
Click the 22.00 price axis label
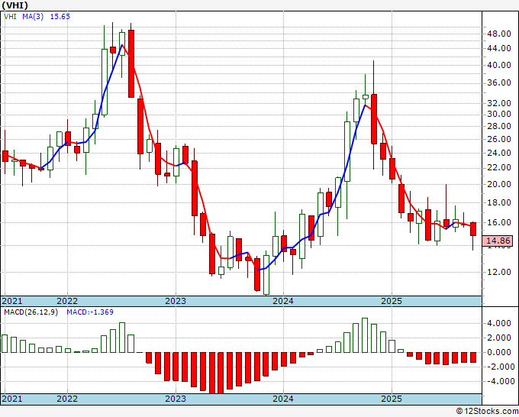[x=499, y=167]
